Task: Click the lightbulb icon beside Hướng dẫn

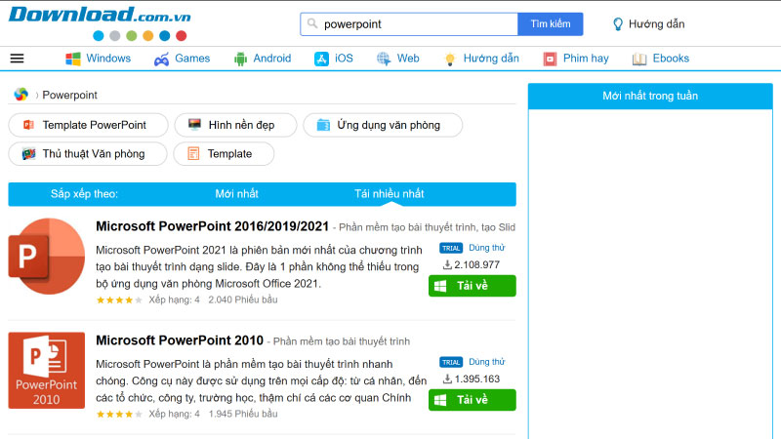Action: (618, 23)
